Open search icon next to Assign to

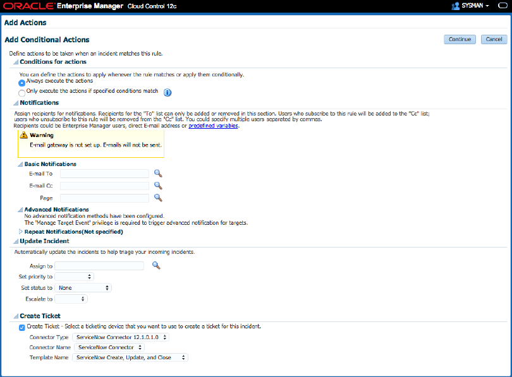tap(156, 265)
